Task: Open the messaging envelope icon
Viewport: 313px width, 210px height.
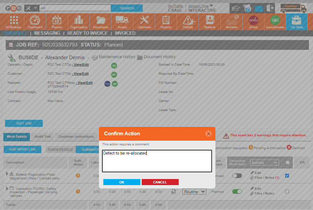Action: pyautogui.click(x=258, y=8)
